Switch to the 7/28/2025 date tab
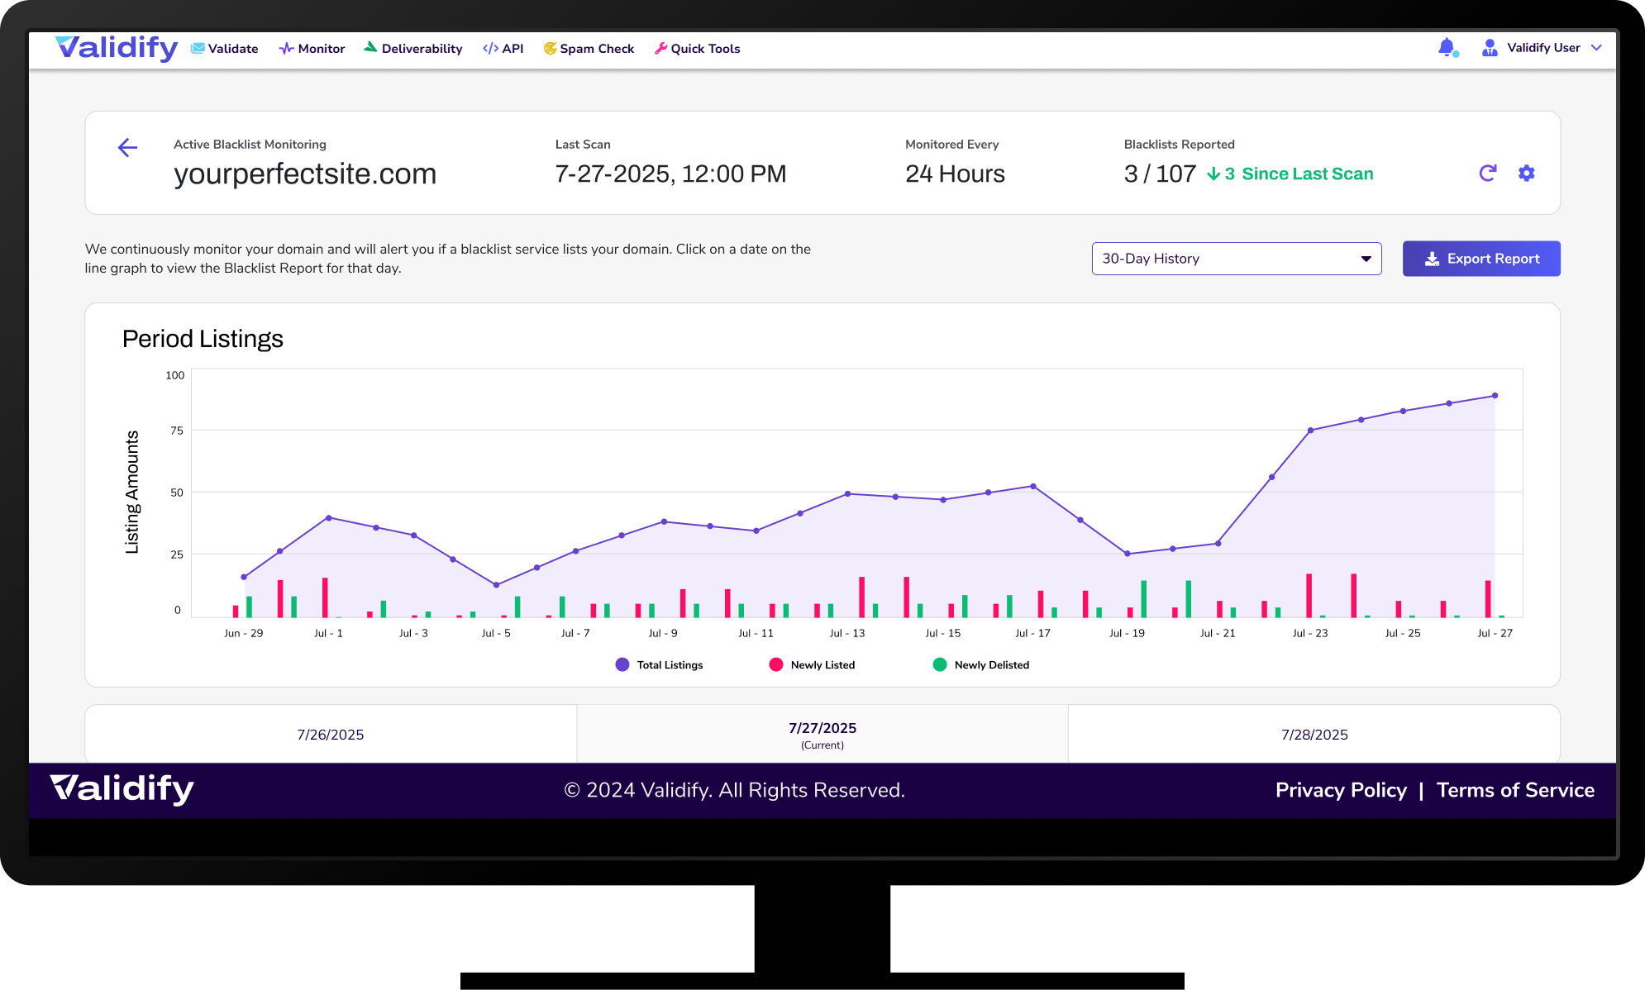The width and height of the screenshot is (1645, 990). [1314, 735]
